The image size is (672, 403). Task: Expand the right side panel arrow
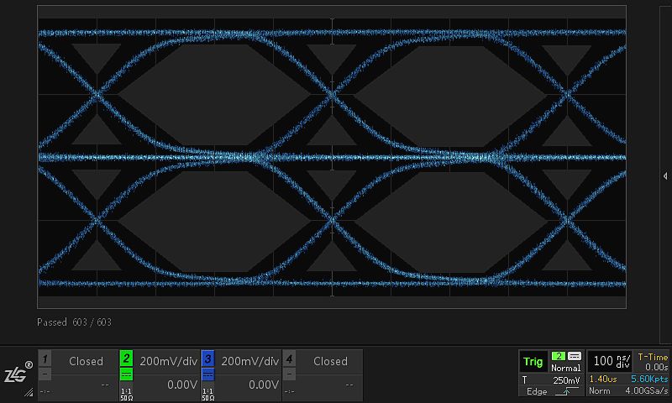(665, 176)
